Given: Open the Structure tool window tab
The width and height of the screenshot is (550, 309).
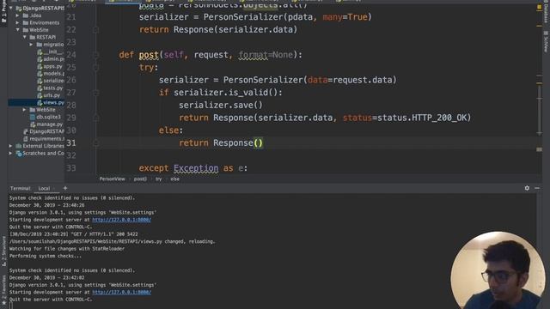Looking at the screenshot, I should pos(3,251).
